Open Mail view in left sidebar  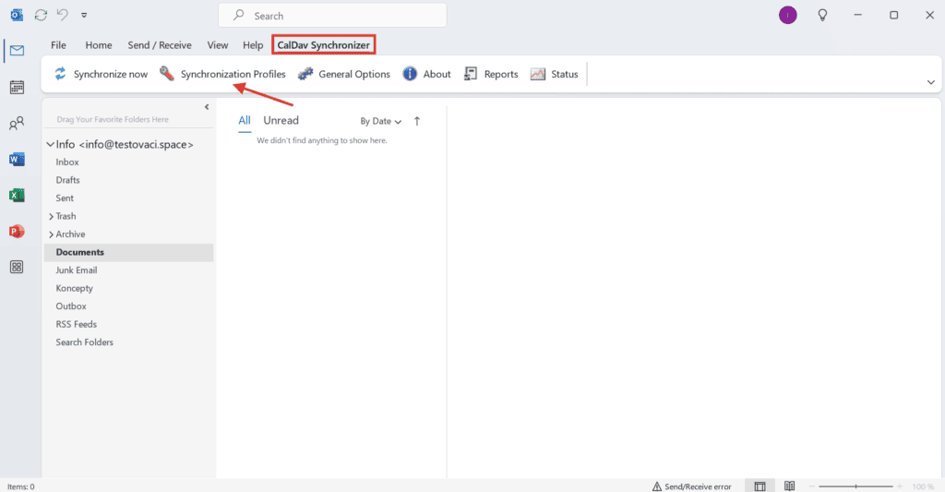tap(17, 51)
